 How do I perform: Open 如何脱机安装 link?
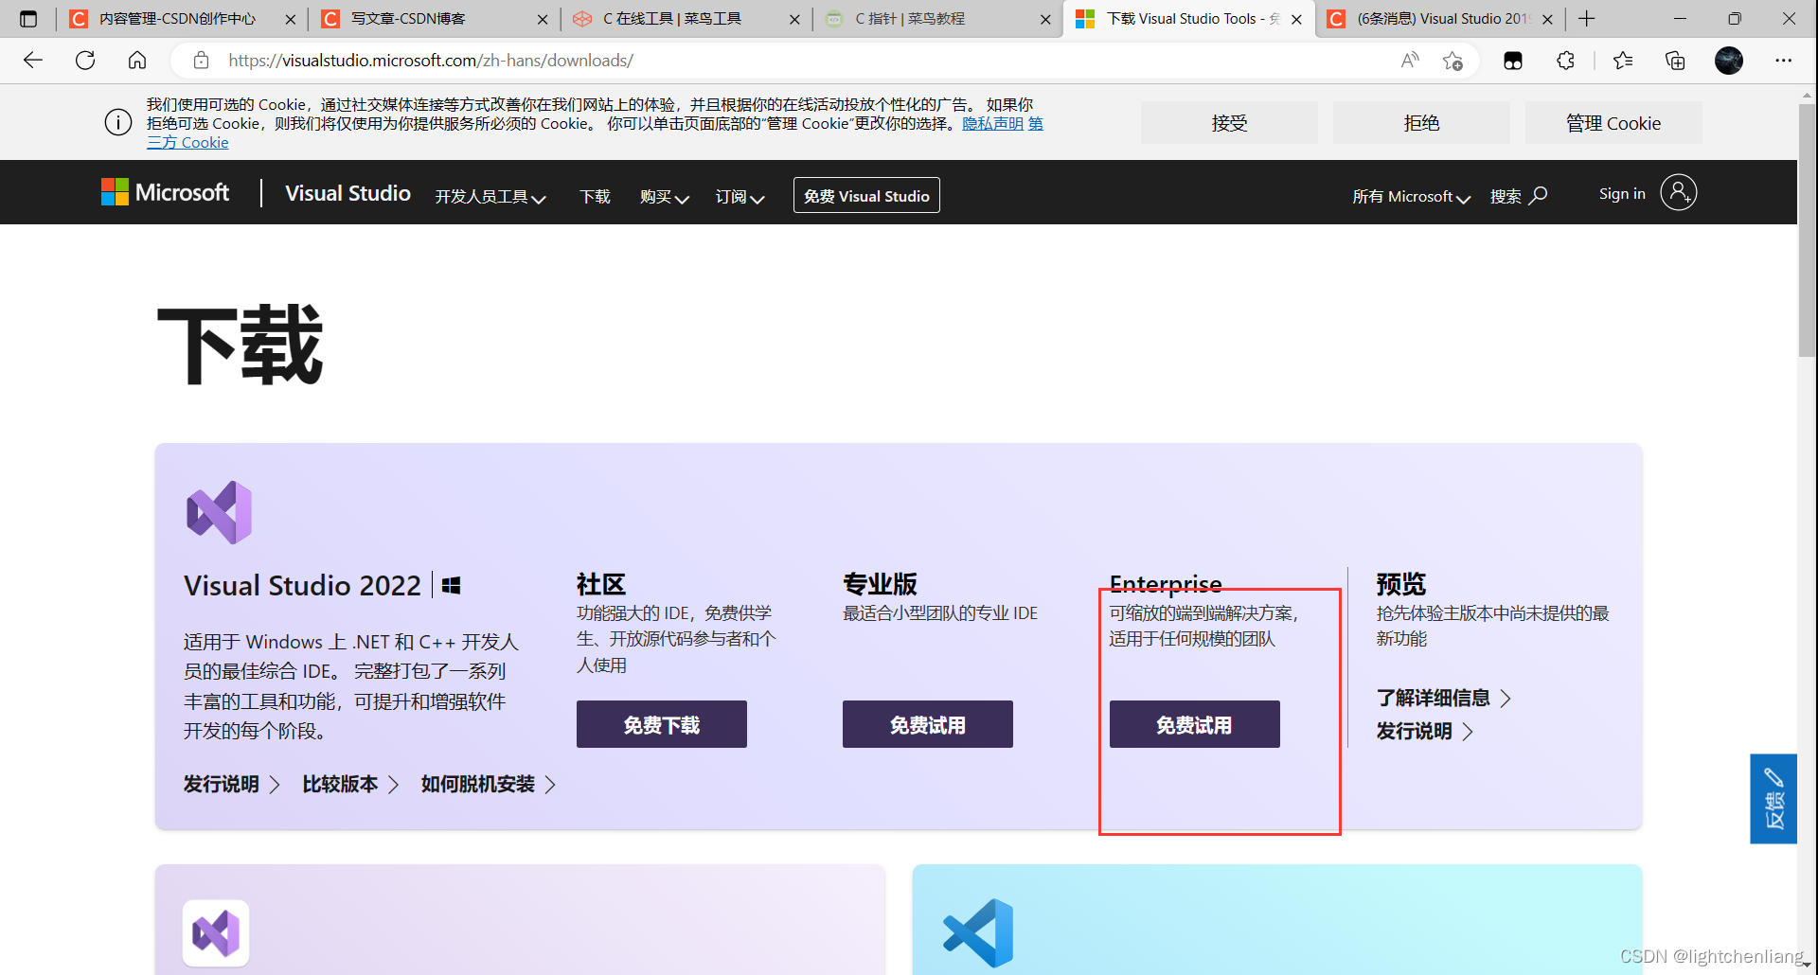point(489,784)
